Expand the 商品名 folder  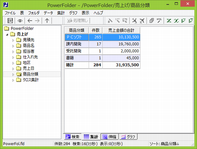click(13, 46)
